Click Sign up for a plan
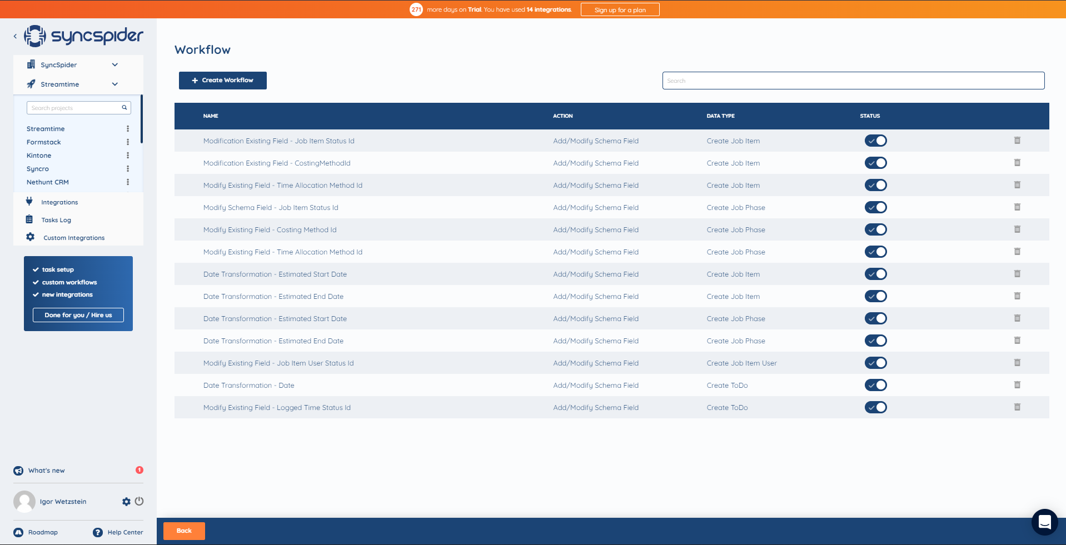1066x545 pixels. click(620, 10)
